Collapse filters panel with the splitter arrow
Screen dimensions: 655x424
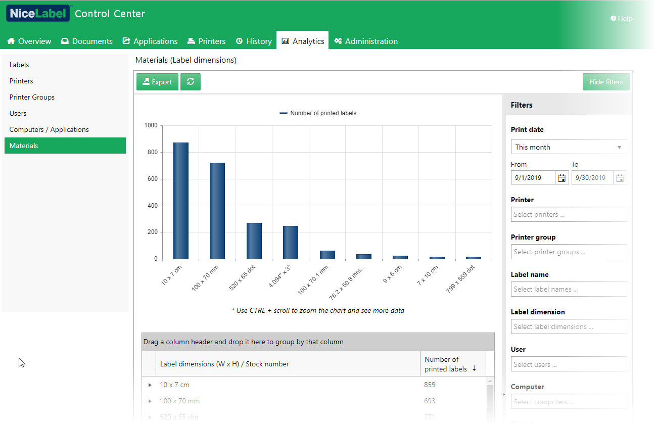tap(503, 394)
